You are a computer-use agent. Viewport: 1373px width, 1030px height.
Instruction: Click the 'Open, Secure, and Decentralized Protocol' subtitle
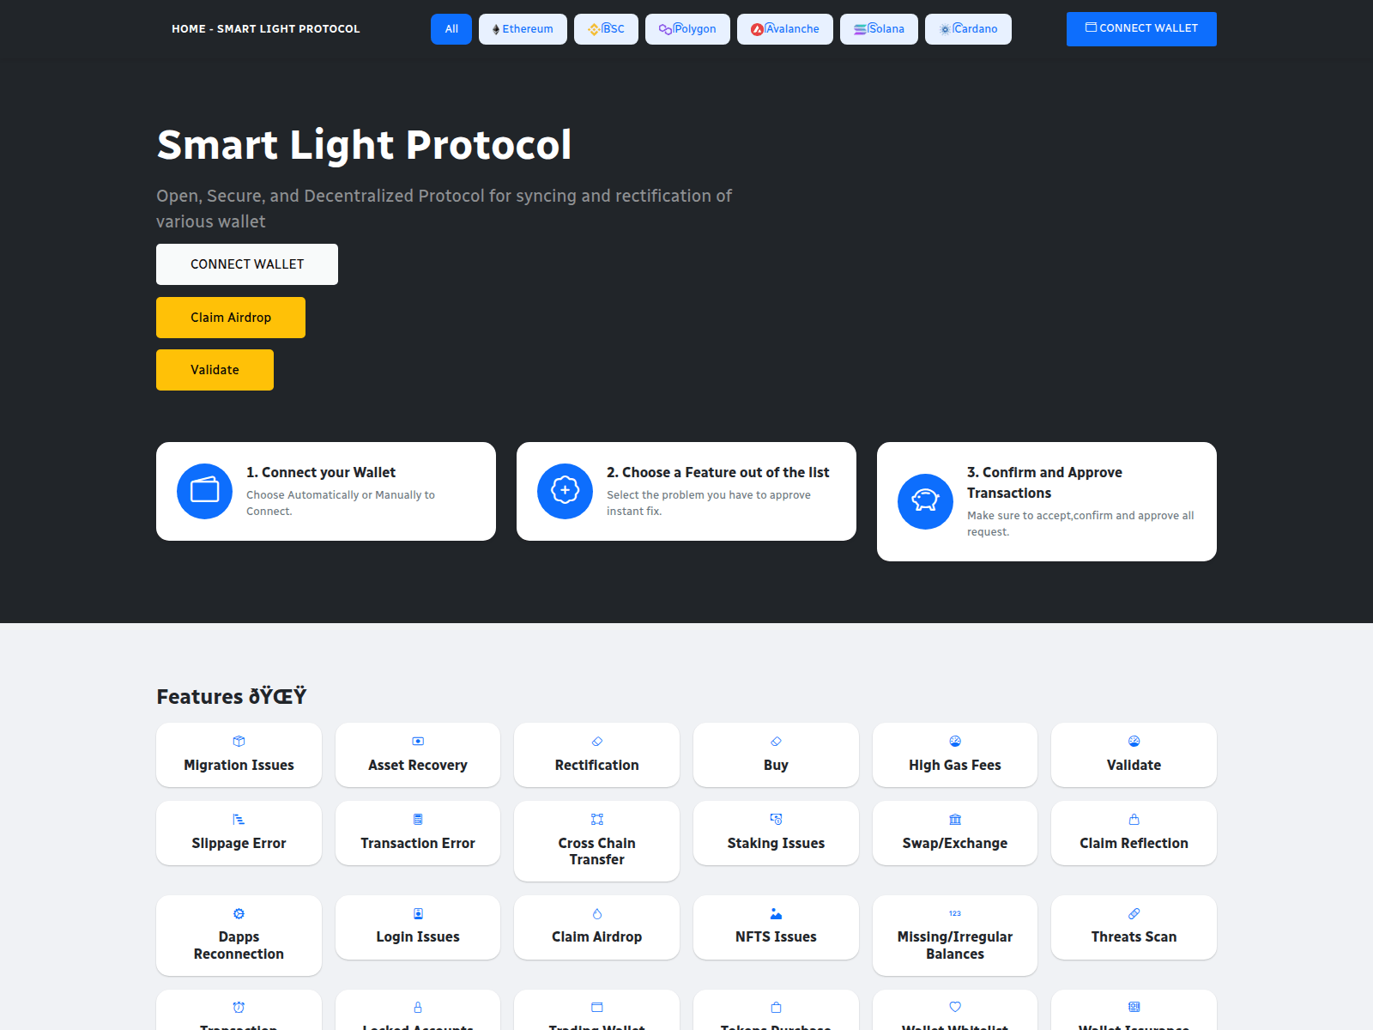pos(444,209)
